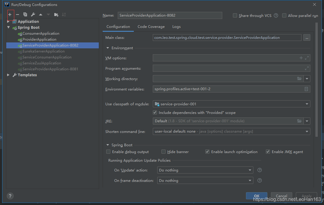Open help for Share through VCS

click(x=276, y=15)
